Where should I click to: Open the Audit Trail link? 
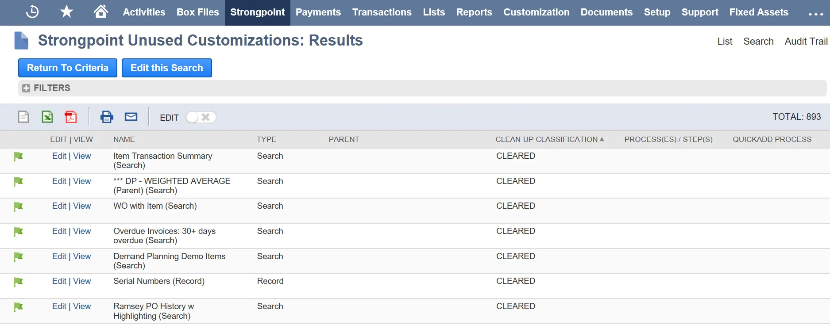pyautogui.click(x=806, y=41)
